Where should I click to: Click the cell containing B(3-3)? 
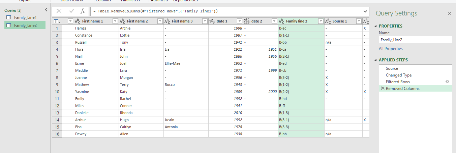tap(301, 127)
